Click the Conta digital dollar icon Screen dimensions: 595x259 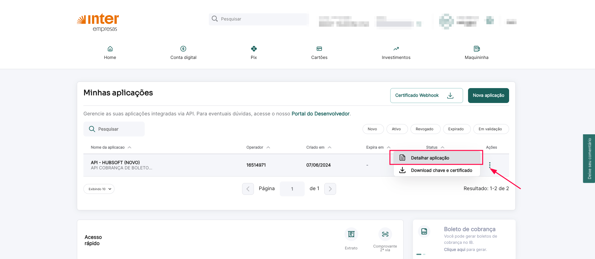[183, 49]
